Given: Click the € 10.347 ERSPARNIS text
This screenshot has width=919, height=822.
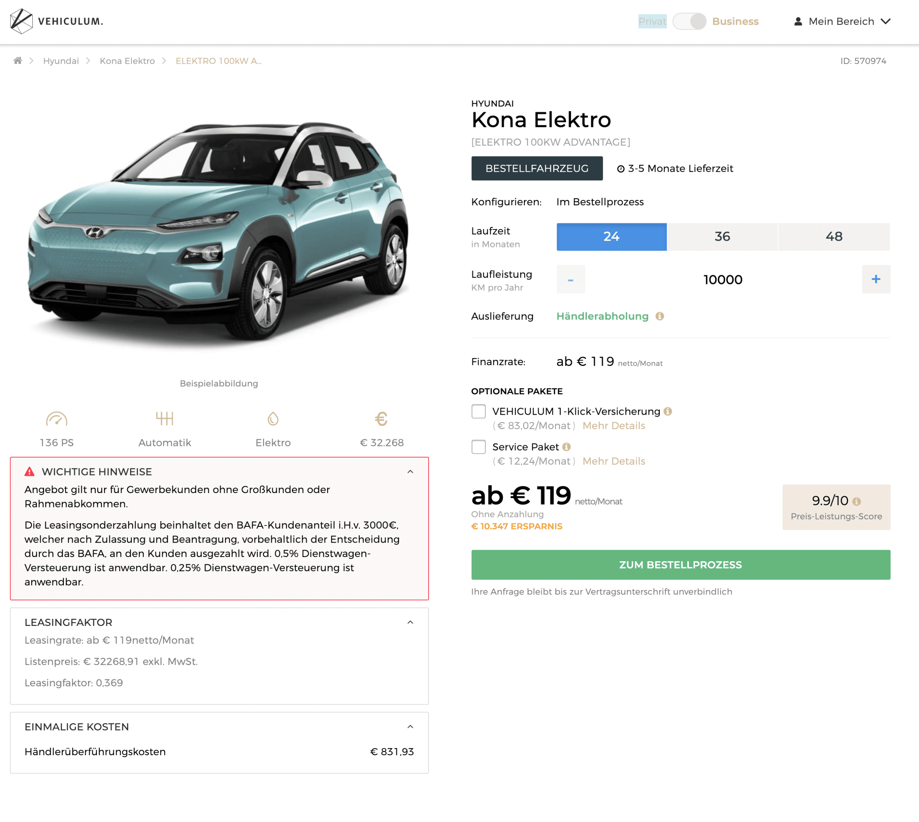Looking at the screenshot, I should [x=517, y=526].
